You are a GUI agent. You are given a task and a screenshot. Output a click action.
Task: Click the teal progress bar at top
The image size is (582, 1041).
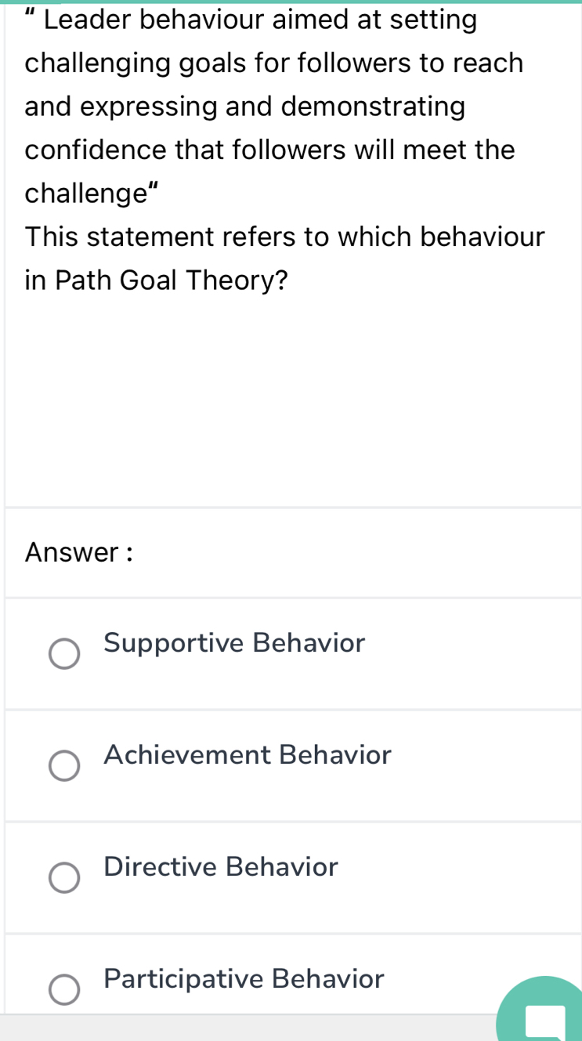[x=291, y=2]
